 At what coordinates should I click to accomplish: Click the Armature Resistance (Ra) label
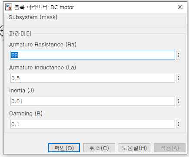[x=43, y=45]
